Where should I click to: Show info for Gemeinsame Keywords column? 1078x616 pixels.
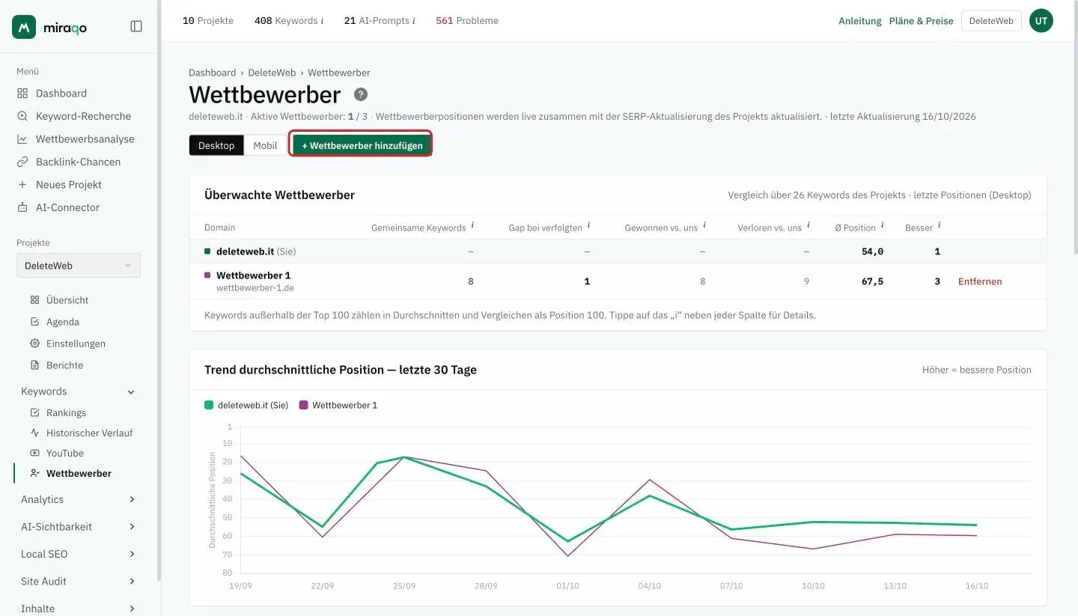coord(472,225)
